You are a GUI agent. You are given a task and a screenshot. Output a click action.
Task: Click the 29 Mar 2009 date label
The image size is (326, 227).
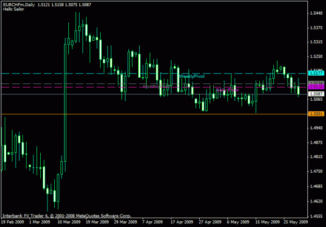point(126,222)
